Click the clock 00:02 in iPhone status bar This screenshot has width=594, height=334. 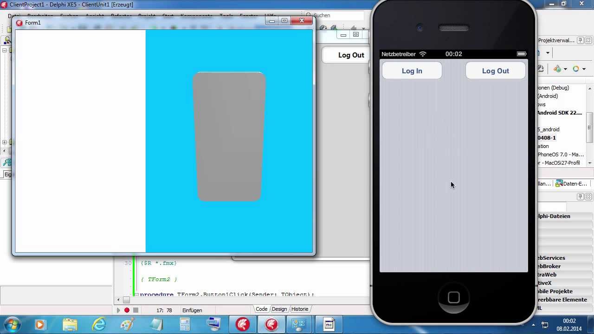pyautogui.click(x=453, y=54)
